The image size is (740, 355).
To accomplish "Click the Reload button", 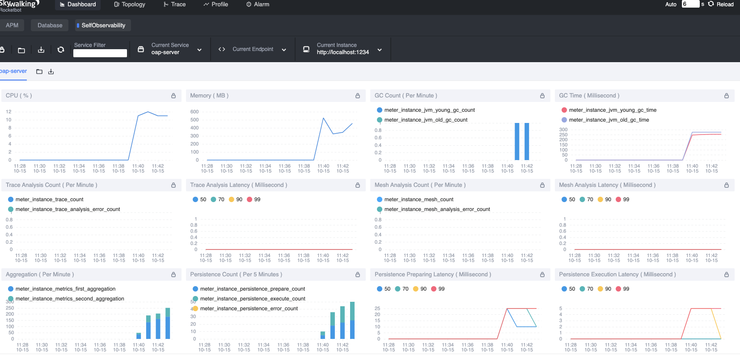I will [x=721, y=4].
